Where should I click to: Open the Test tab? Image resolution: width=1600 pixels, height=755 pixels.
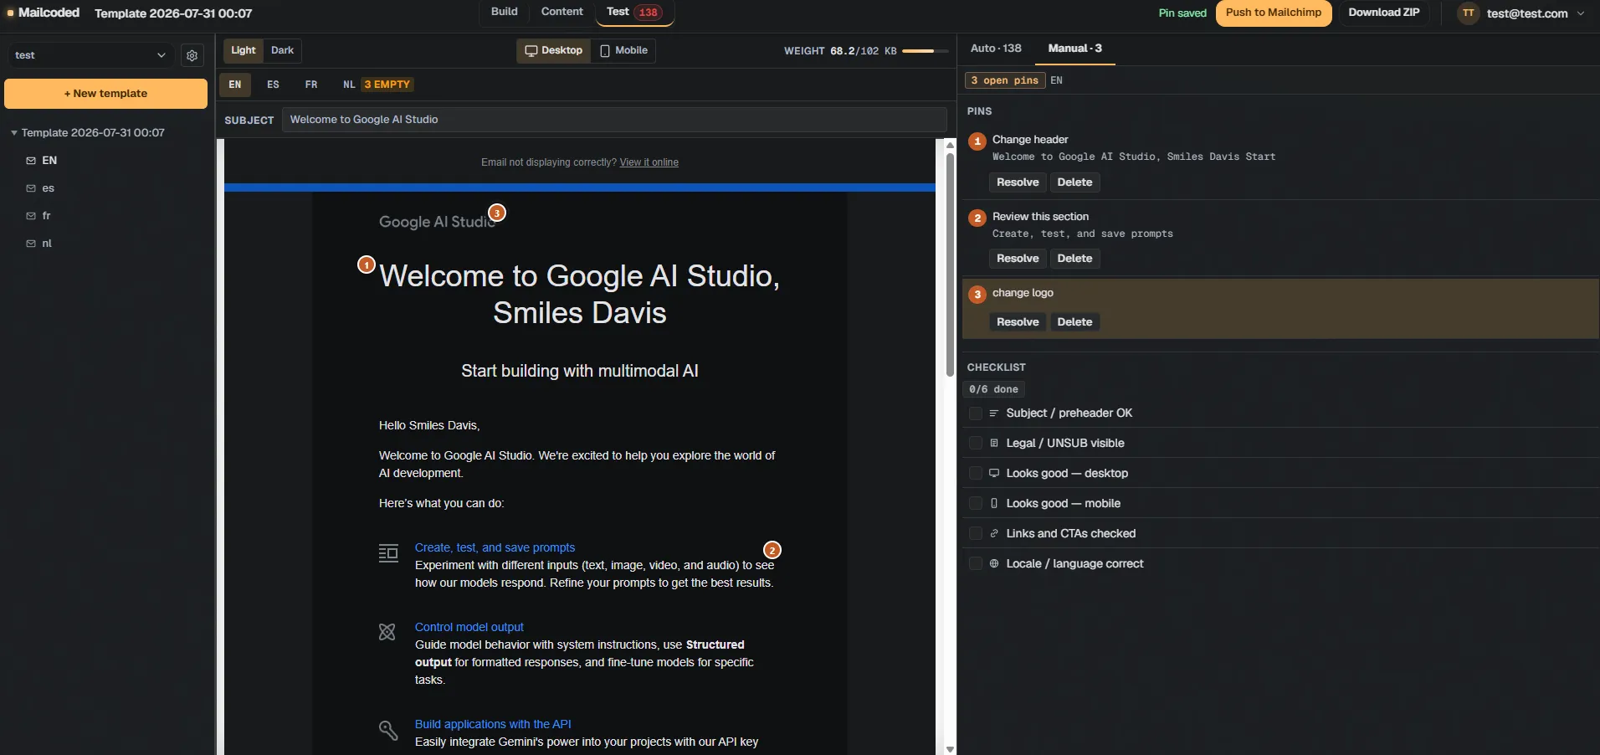coord(634,12)
